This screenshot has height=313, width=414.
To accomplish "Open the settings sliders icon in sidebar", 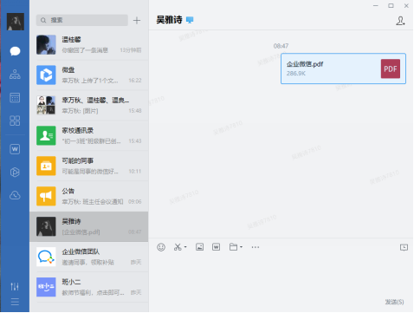I will coord(15,286).
